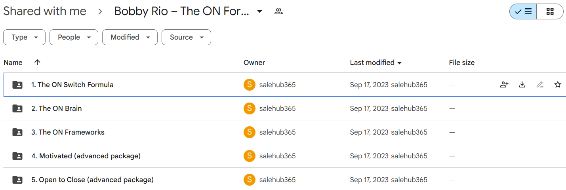Switch to list layout view
Screen dimensions: 566x190
[x=523, y=11]
